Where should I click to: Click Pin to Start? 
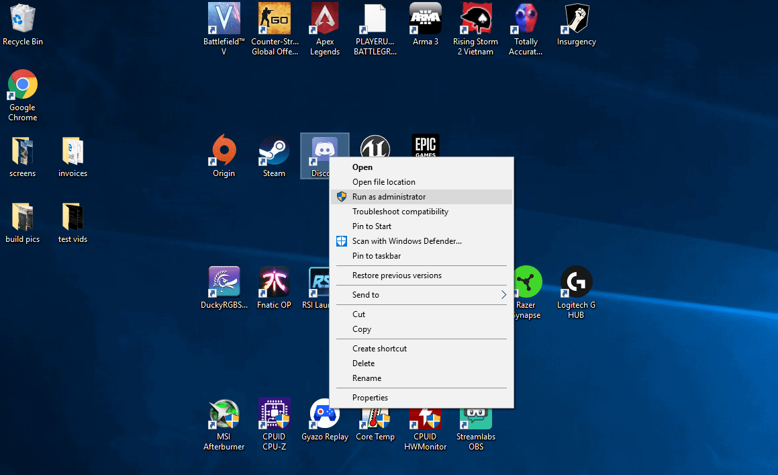[x=422, y=226]
